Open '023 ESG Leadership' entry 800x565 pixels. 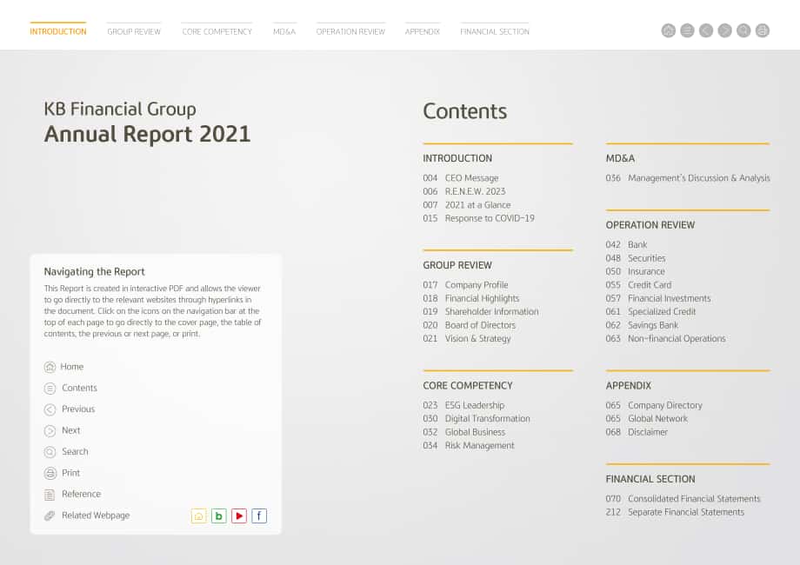coord(463,405)
